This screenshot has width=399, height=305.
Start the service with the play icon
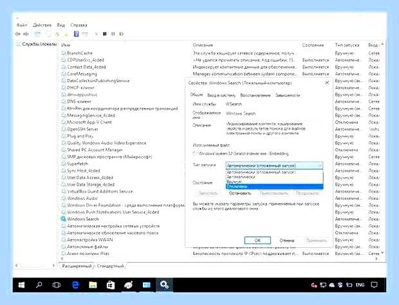point(96,34)
